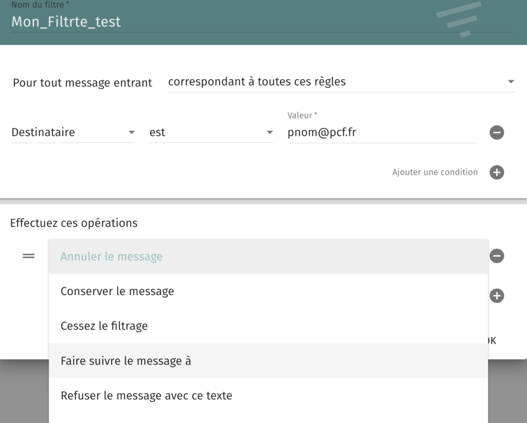Remove the Destinataire condition with minus icon

pos(497,132)
